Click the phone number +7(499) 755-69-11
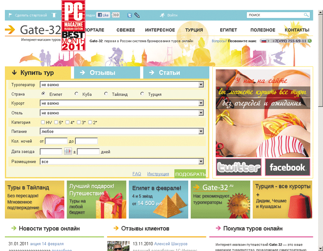The height and width of the screenshot is (251, 323). pos(289,41)
